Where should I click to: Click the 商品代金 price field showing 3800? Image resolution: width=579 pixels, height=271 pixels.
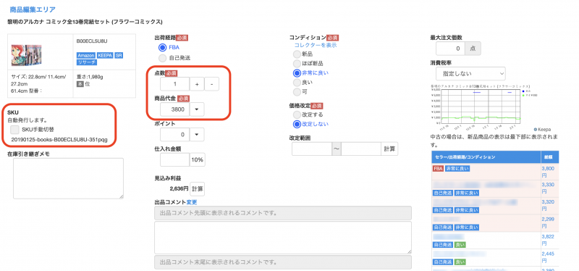tap(174, 109)
